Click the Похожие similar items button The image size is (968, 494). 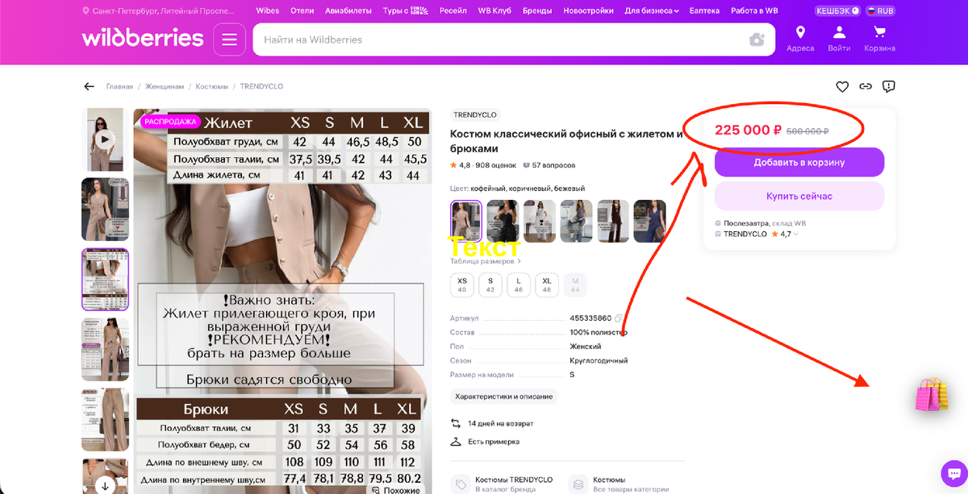(x=395, y=489)
